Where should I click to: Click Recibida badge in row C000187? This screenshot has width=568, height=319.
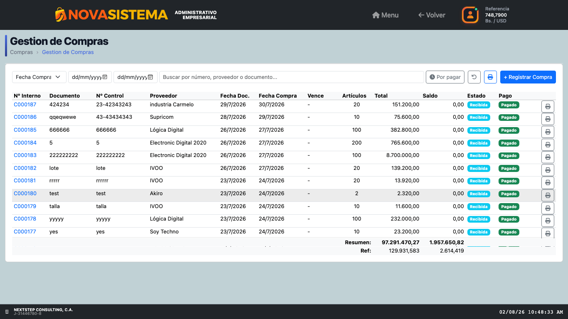(479, 105)
